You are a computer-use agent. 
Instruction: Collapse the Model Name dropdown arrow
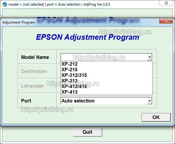coord(149,57)
